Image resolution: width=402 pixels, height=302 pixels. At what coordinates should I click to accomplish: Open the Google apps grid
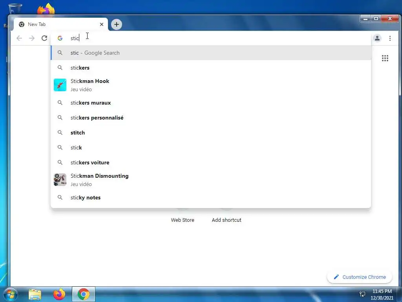385,58
